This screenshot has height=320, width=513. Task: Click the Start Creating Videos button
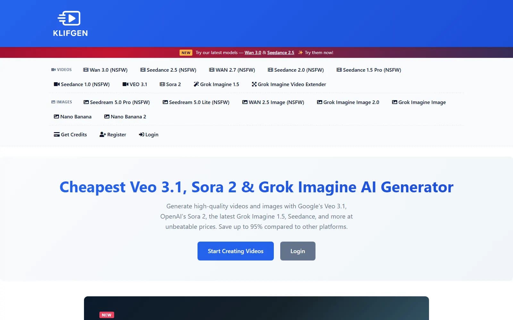236,251
